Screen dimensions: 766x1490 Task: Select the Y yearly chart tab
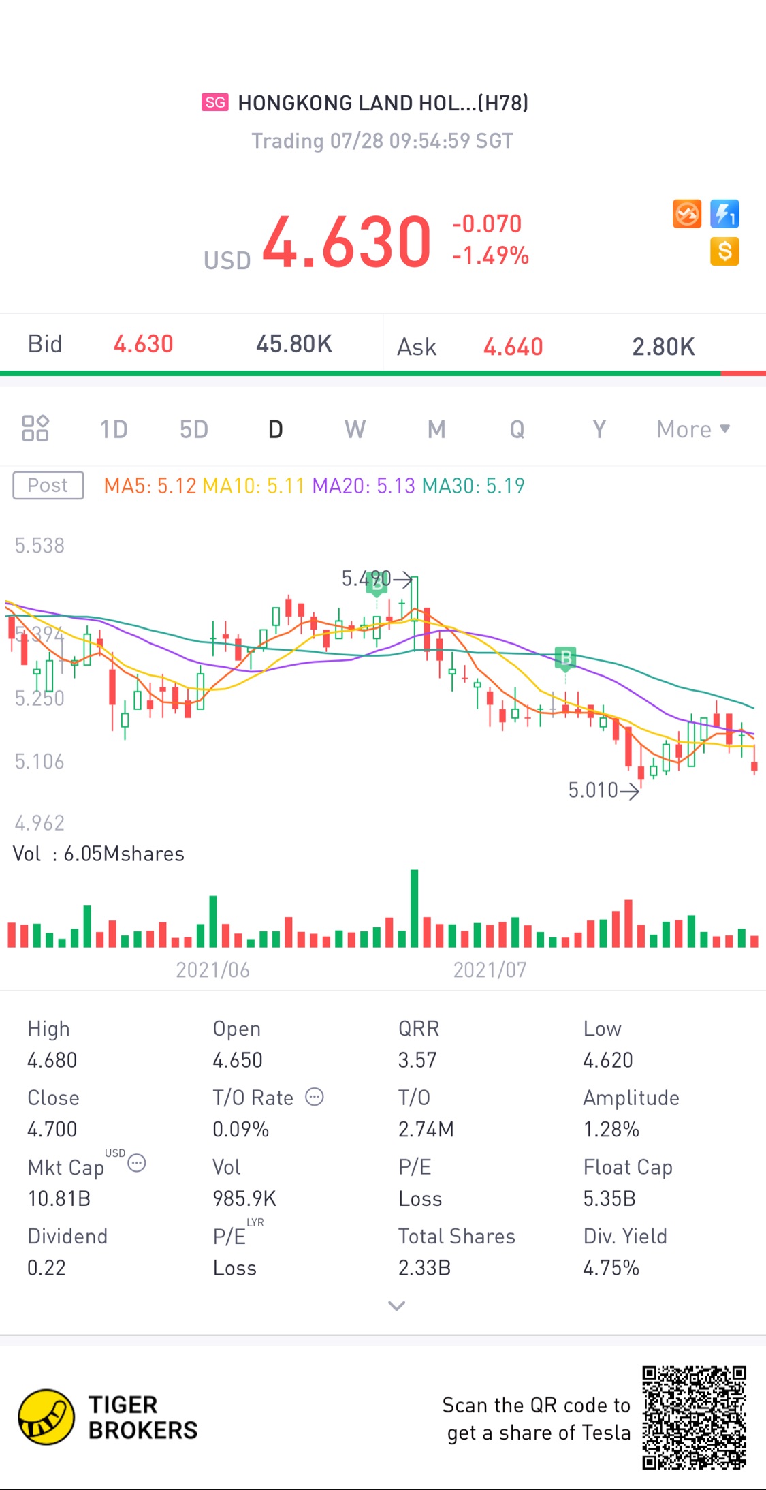pos(599,429)
